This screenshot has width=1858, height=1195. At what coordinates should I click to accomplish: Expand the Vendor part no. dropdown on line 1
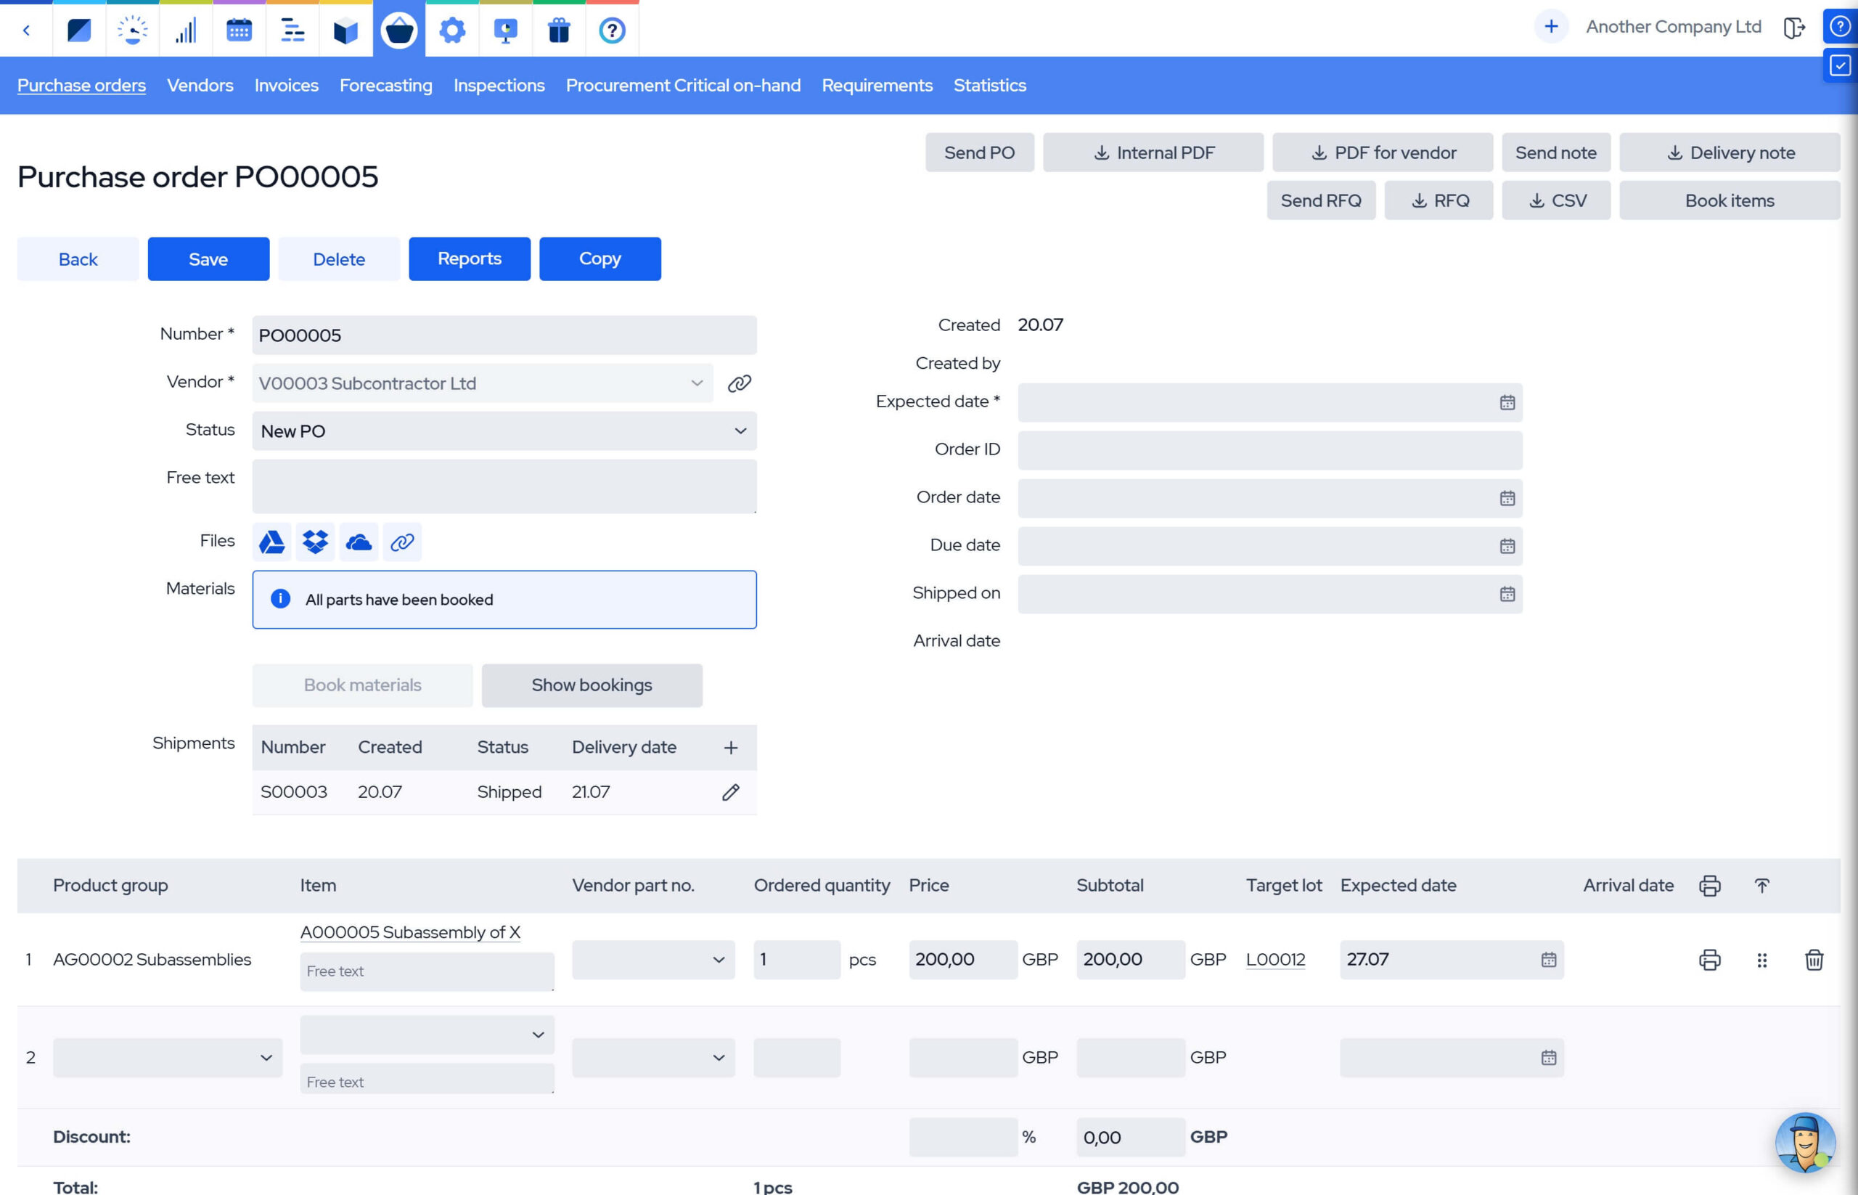tap(653, 960)
